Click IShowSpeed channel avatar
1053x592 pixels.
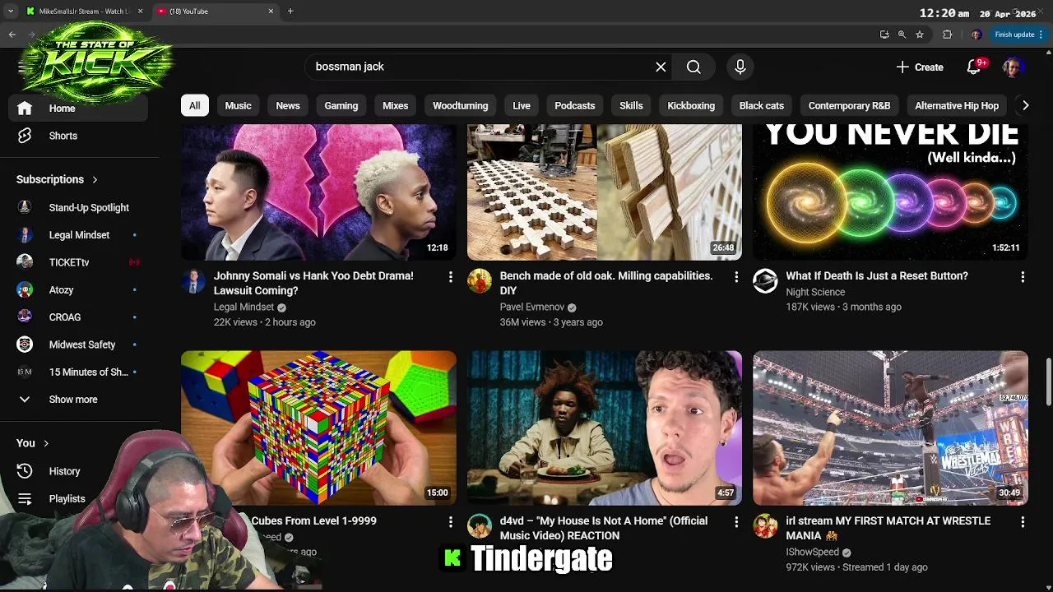point(765,526)
